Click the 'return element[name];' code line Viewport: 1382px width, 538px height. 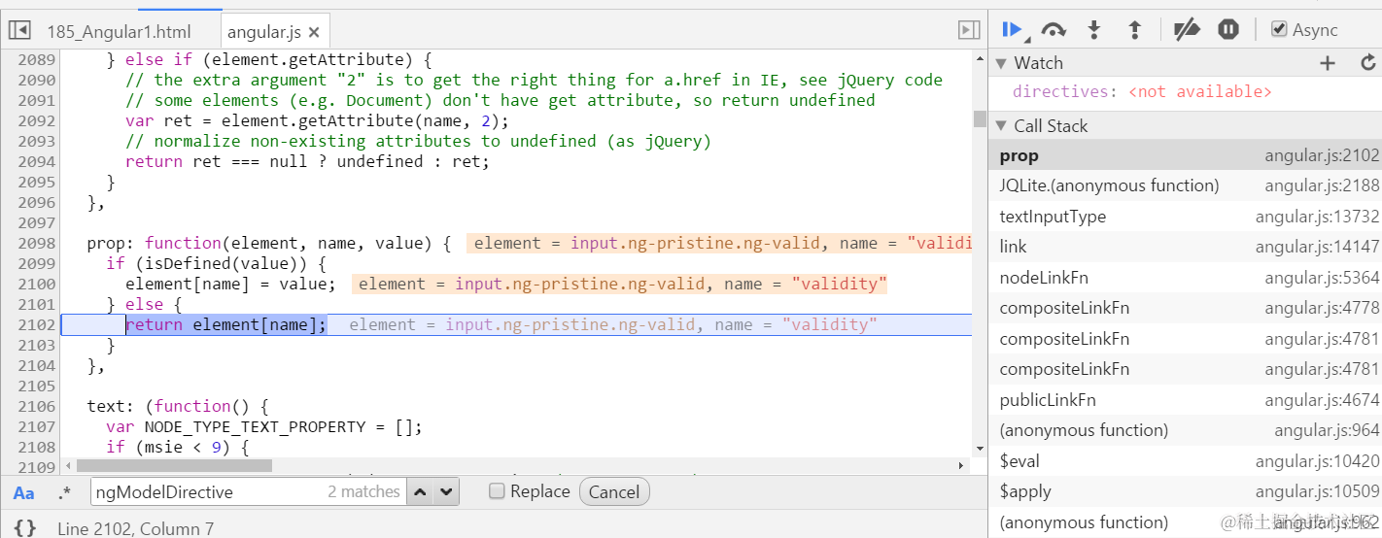(x=225, y=324)
